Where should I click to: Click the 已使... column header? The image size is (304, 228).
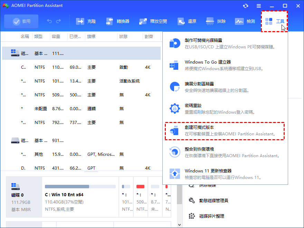coord(75,37)
